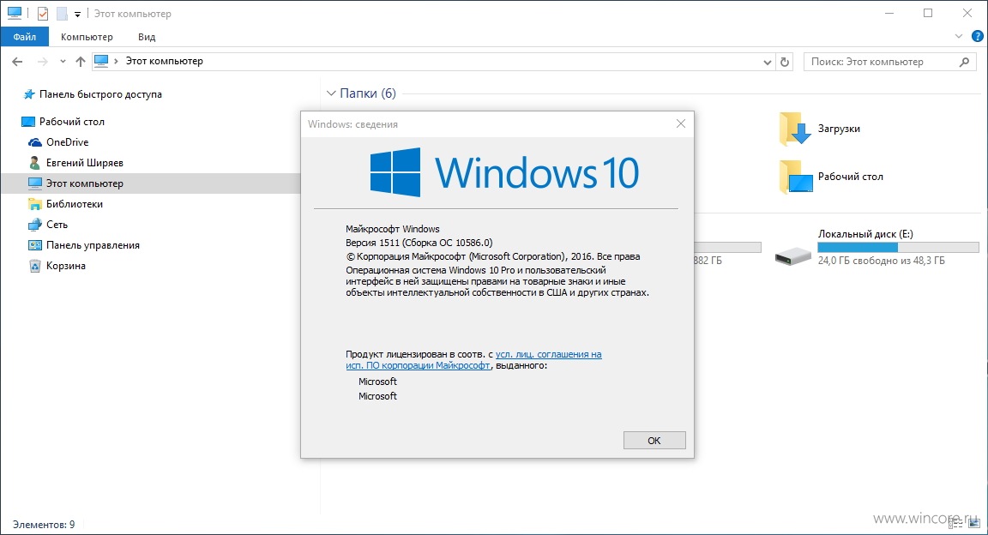This screenshot has width=988, height=535.
Task: Switch to details view in status bar
Action: (956, 523)
